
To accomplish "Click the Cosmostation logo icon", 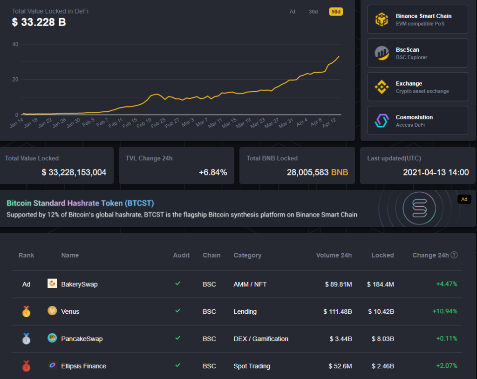I will click(x=382, y=121).
